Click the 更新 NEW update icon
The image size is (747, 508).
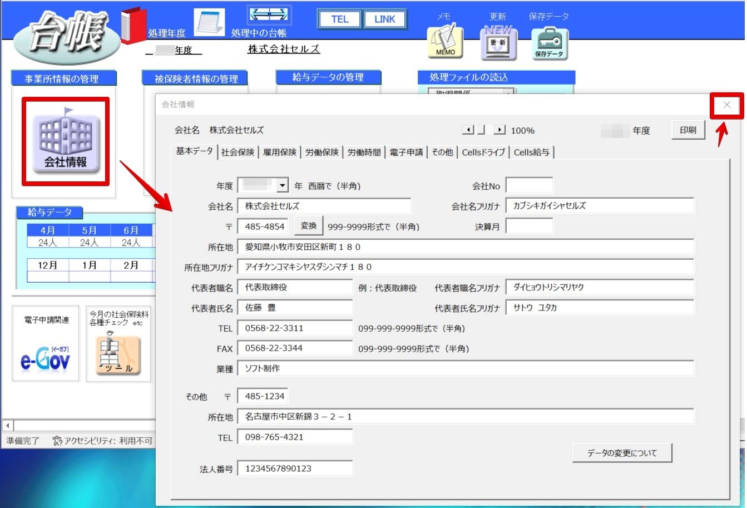(498, 43)
